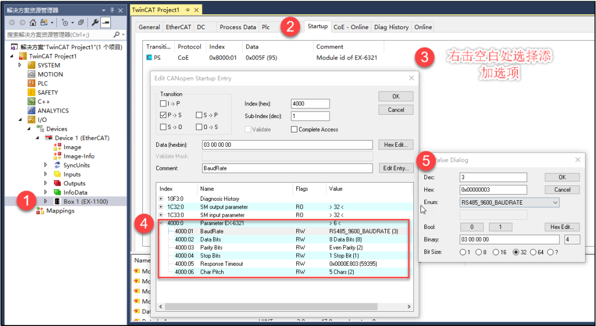Pin the TwinCAT Project1 document tab
Image resolution: width=596 pixels, height=326 pixels.
click(188, 10)
